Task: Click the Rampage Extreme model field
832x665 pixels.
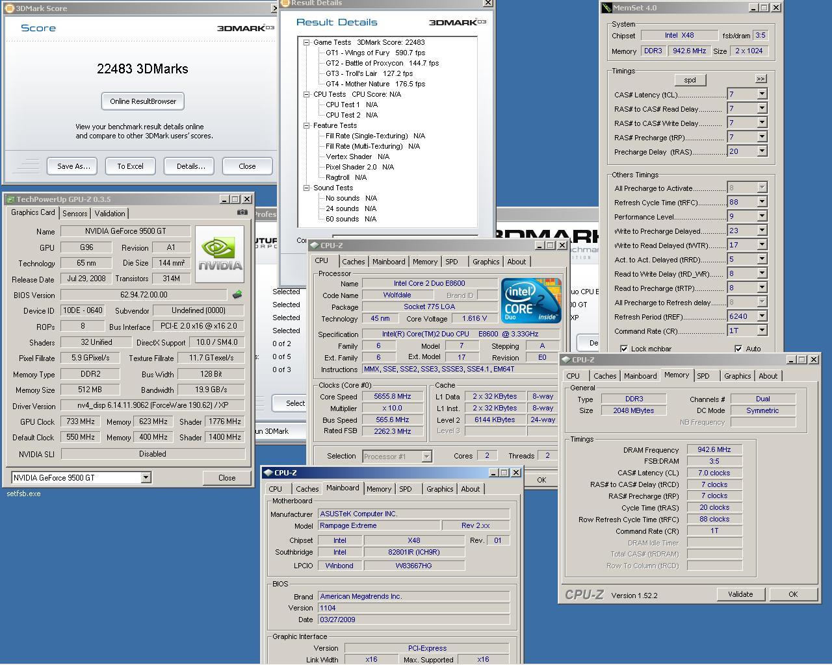Action: [x=378, y=525]
